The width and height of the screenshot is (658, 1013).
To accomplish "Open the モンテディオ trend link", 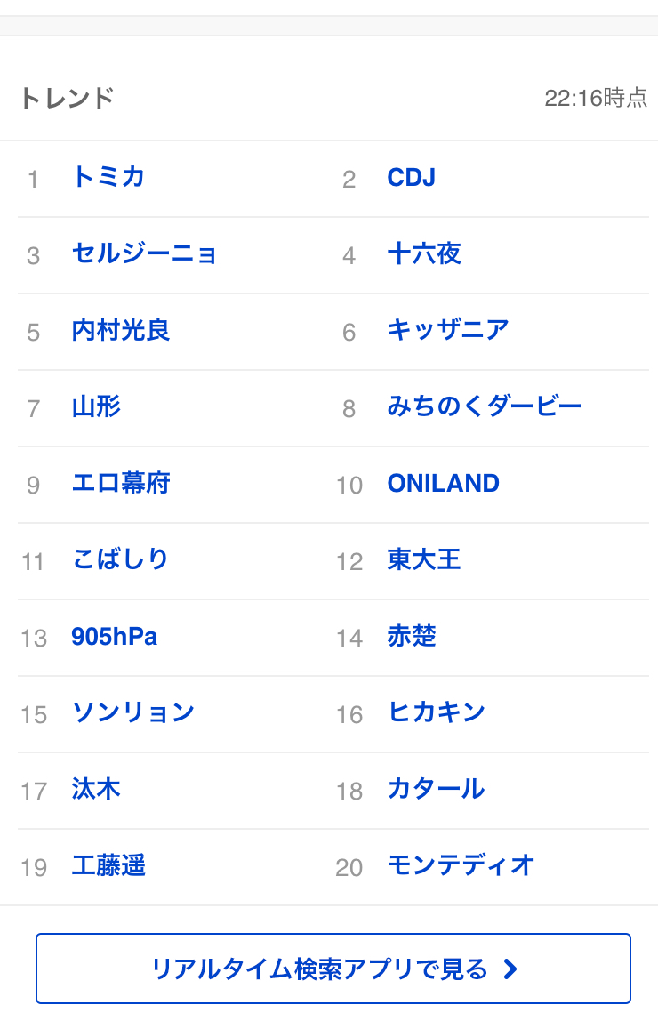I will point(461,865).
